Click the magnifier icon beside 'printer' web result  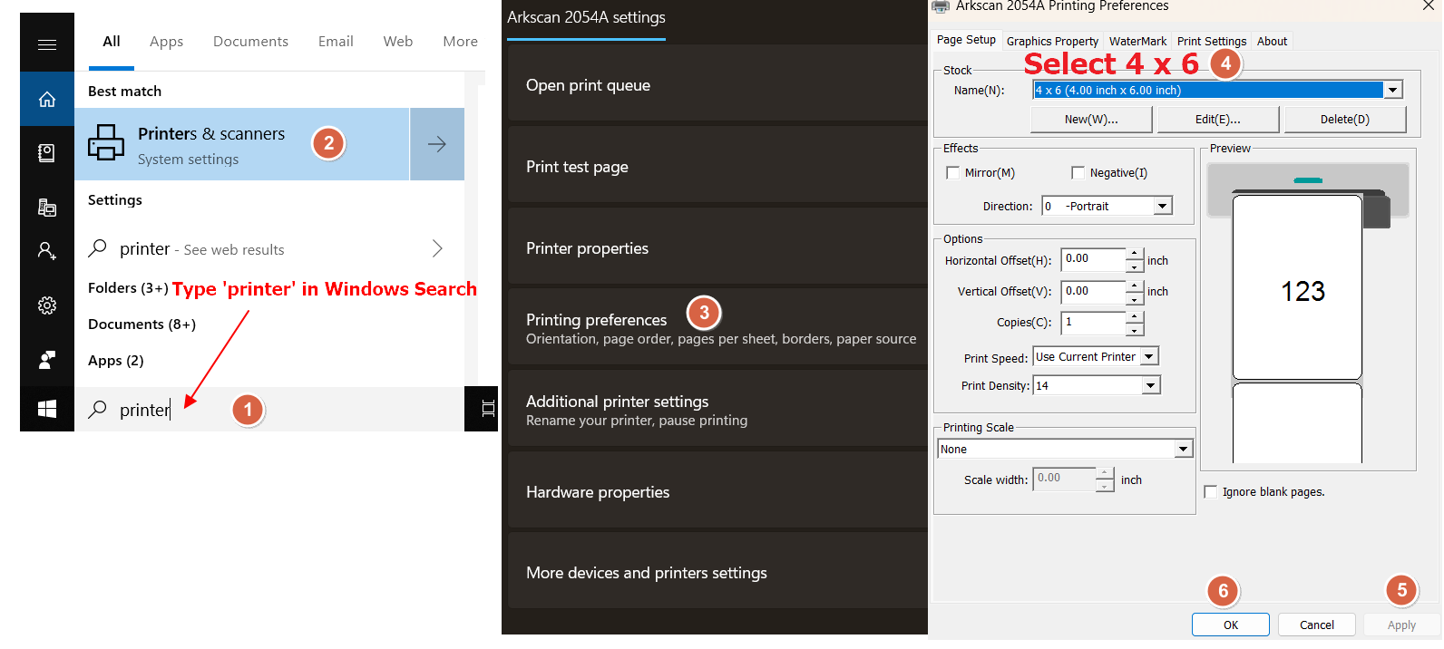(x=97, y=247)
